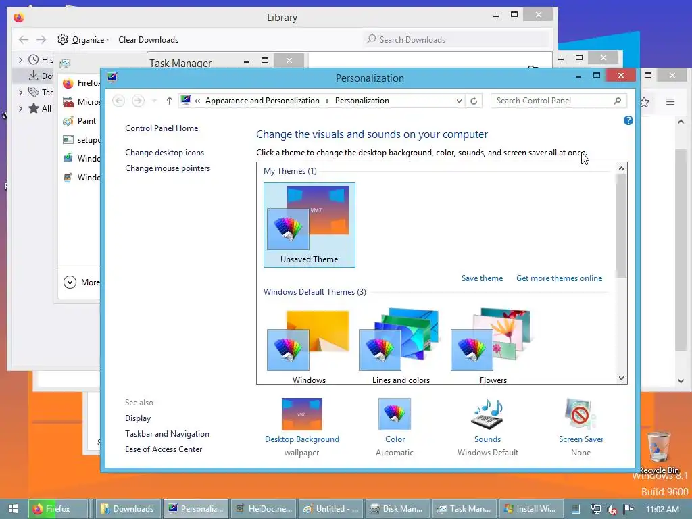Click the clock showing 11:02 AM
Image resolution: width=692 pixels, height=519 pixels.
coord(662,509)
